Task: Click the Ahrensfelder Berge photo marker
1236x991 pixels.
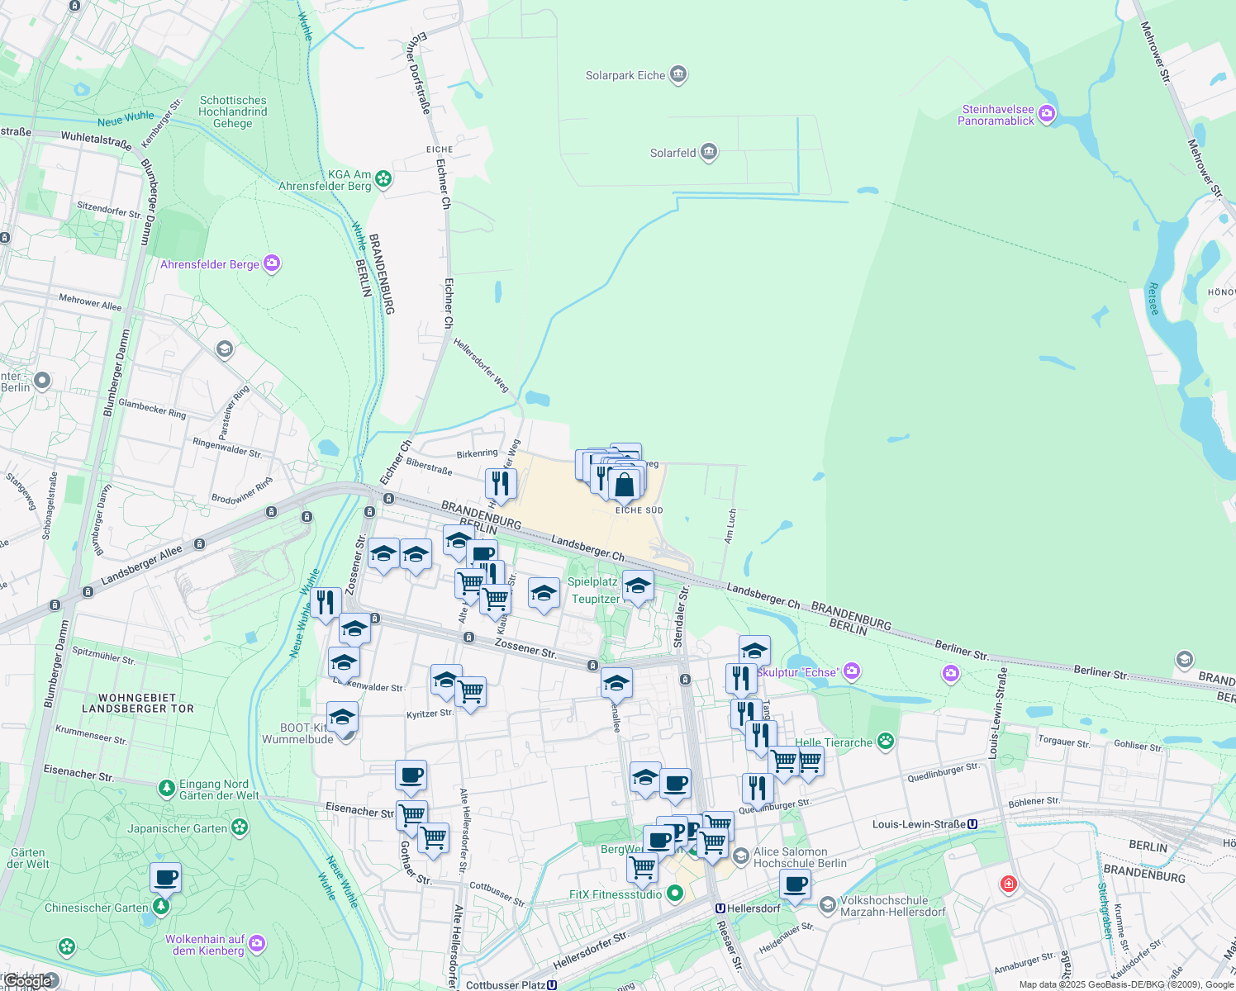Action: 271,263
